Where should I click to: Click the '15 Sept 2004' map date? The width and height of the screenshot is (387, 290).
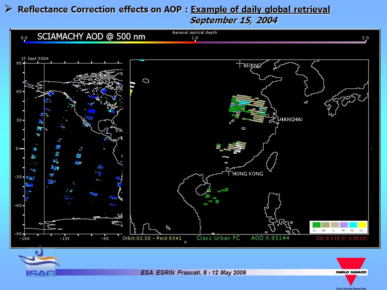pyautogui.click(x=35, y=58)
